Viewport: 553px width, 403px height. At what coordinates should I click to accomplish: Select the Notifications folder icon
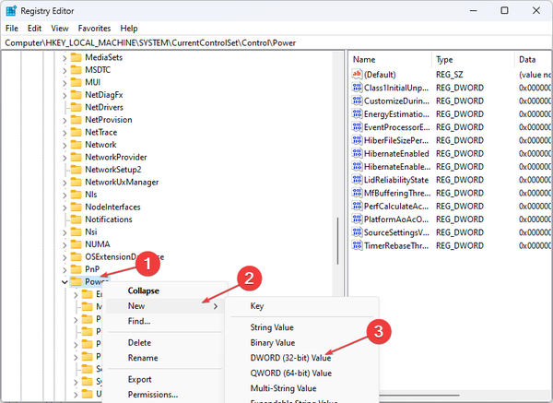(76, 219)
